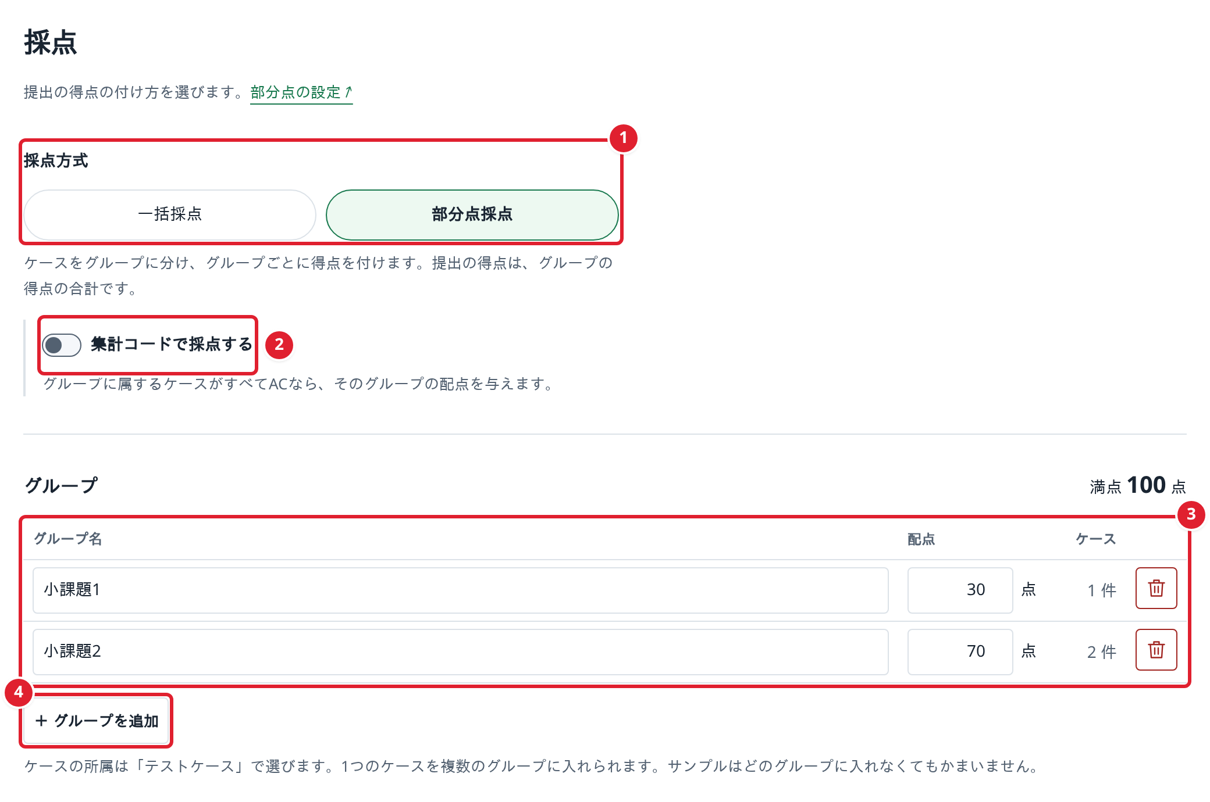This screenshot has height=802, width=1210.
Task: Click the グループを追加 button
Action: 97,721
